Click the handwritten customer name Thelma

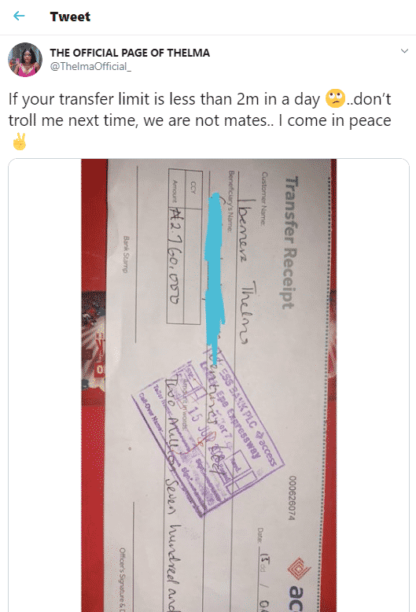[250, 312]
